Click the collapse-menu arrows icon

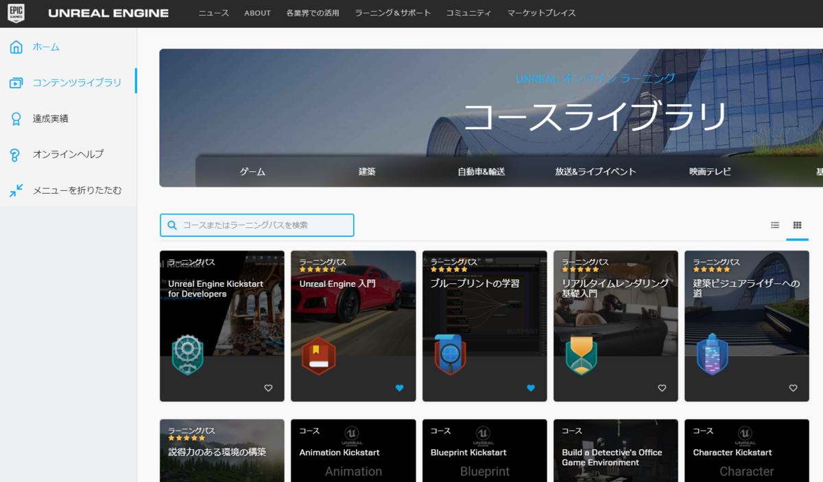[x=16, y=190]
